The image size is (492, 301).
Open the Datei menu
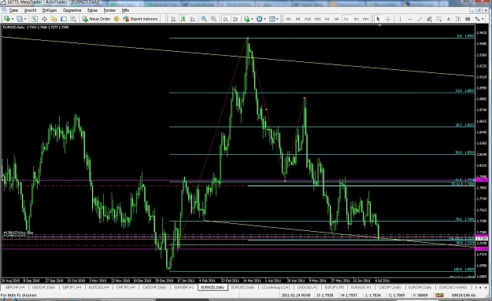[x=13, y=10]
